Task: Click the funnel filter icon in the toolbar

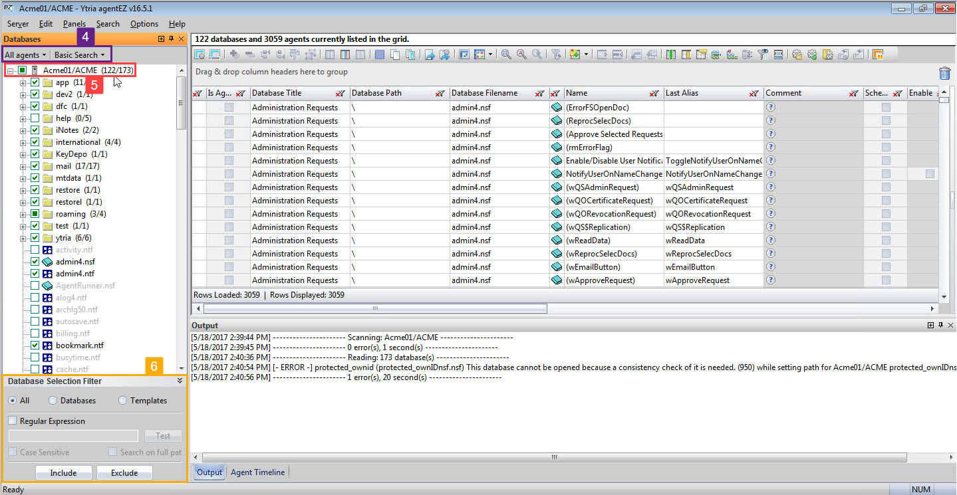Action: (x=556, y=54)
